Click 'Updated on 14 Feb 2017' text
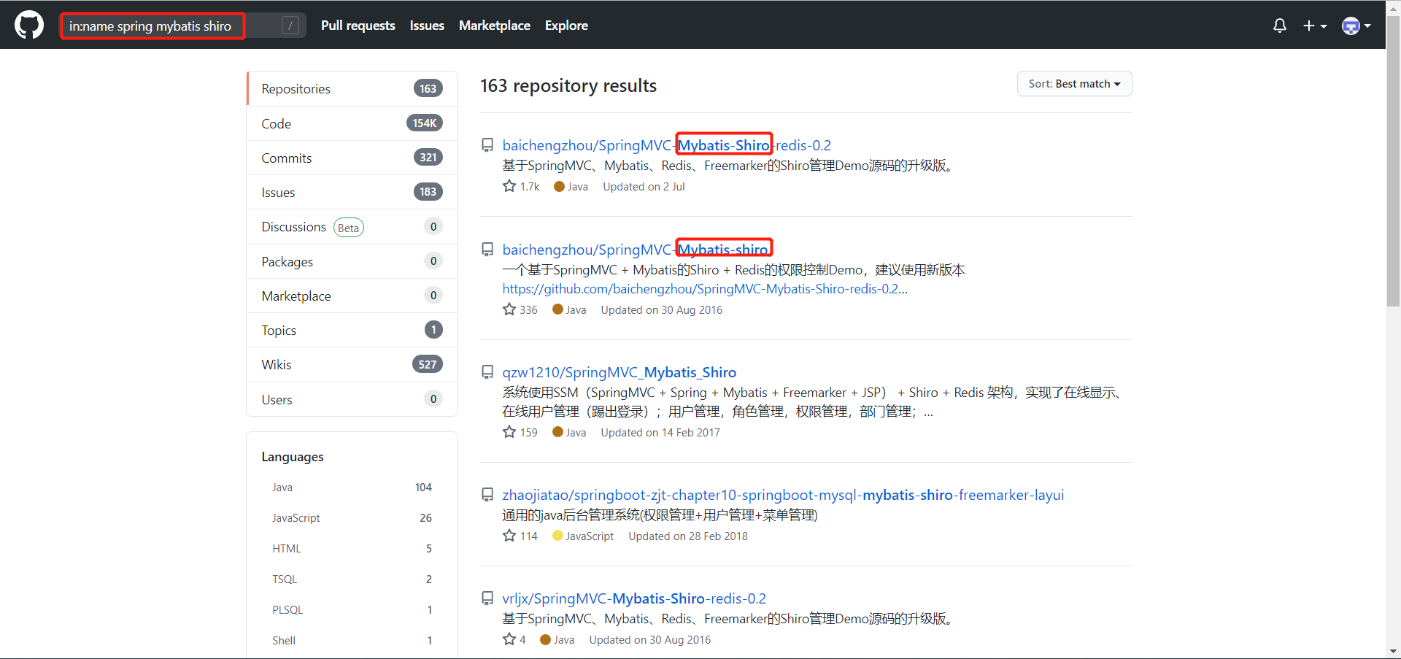 tap(660, 433)
